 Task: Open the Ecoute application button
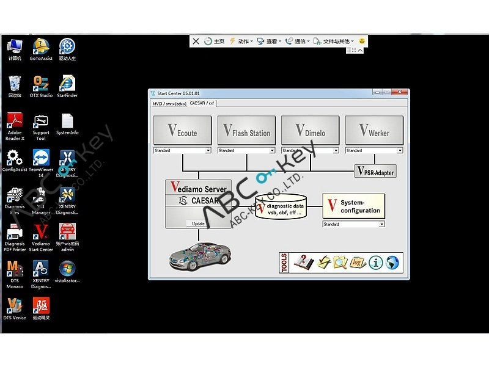click(x=182, y=130)
